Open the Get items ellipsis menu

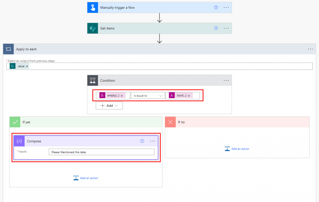pos(226,28)
